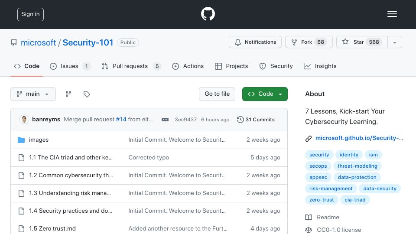The height and width of the screenshot is (234, 416).
Task: Switch to the Issues tab
Action: point(70,66)
